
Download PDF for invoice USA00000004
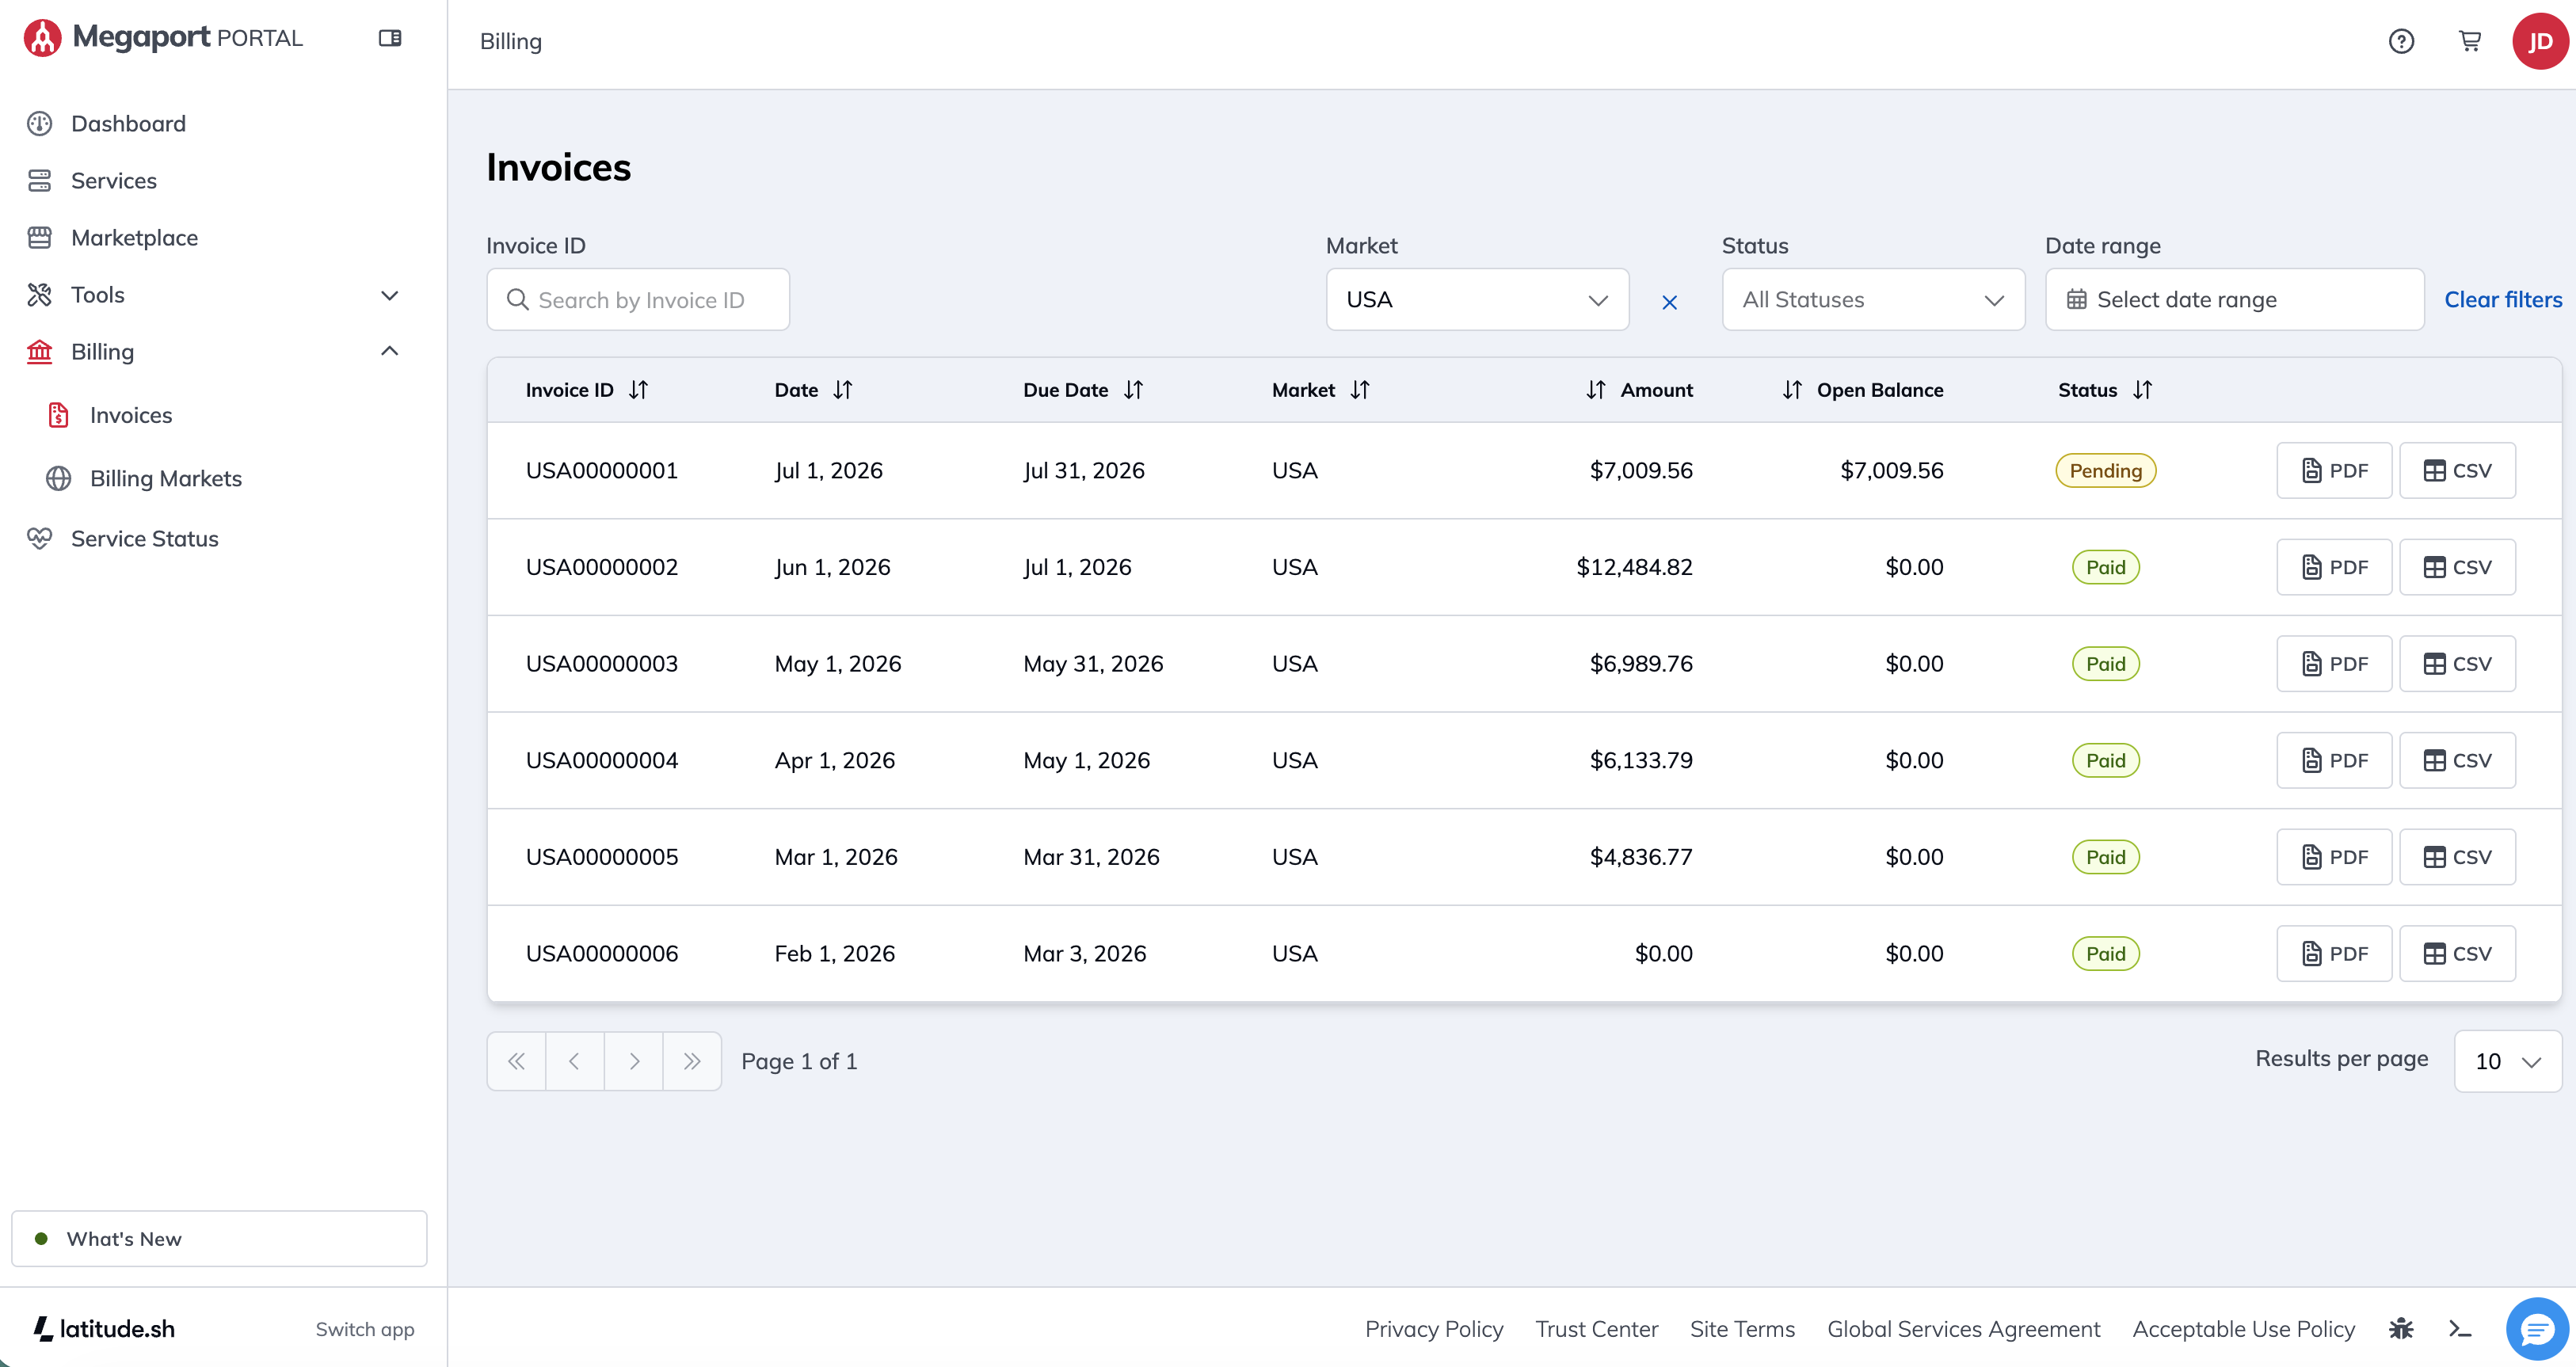pos(2334,761)
